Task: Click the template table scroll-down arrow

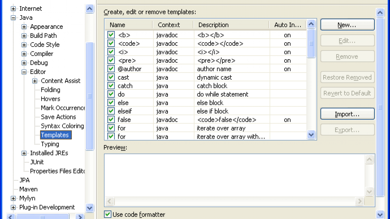Action: tap(311, 135)
